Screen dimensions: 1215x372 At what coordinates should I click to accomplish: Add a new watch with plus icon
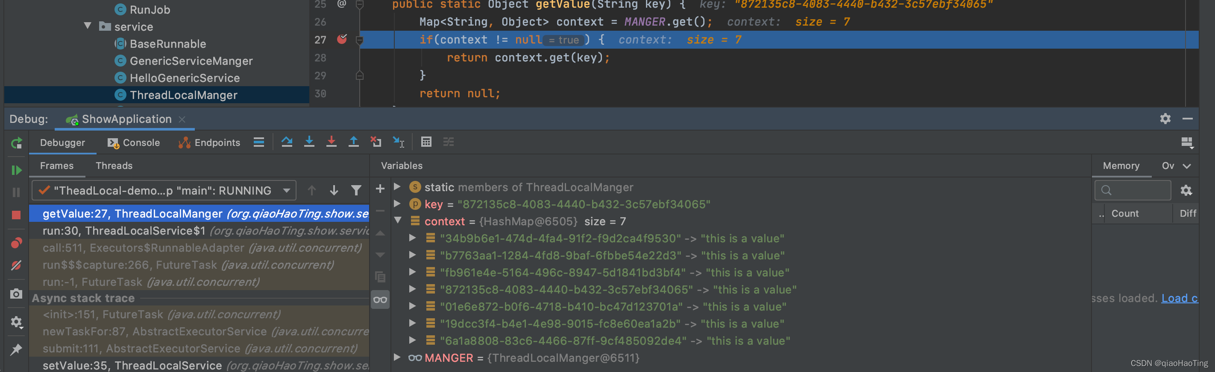pos(380,189)
